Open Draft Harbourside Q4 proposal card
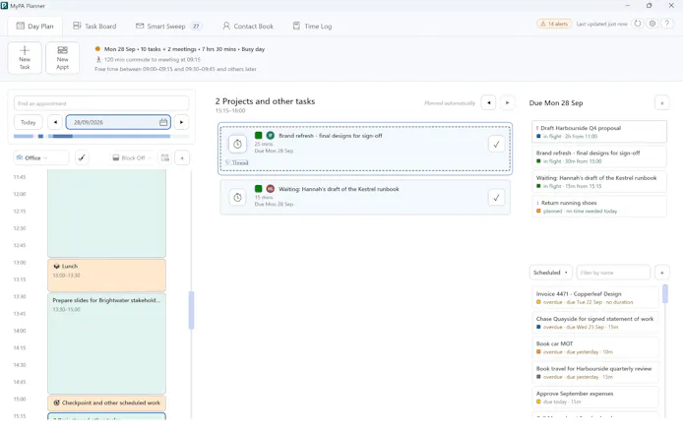This screenshot has width=683, height=433. (x=599, y=132)
